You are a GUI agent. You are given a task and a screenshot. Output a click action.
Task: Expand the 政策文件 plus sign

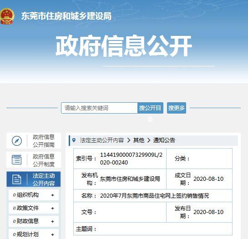[52, 209]
